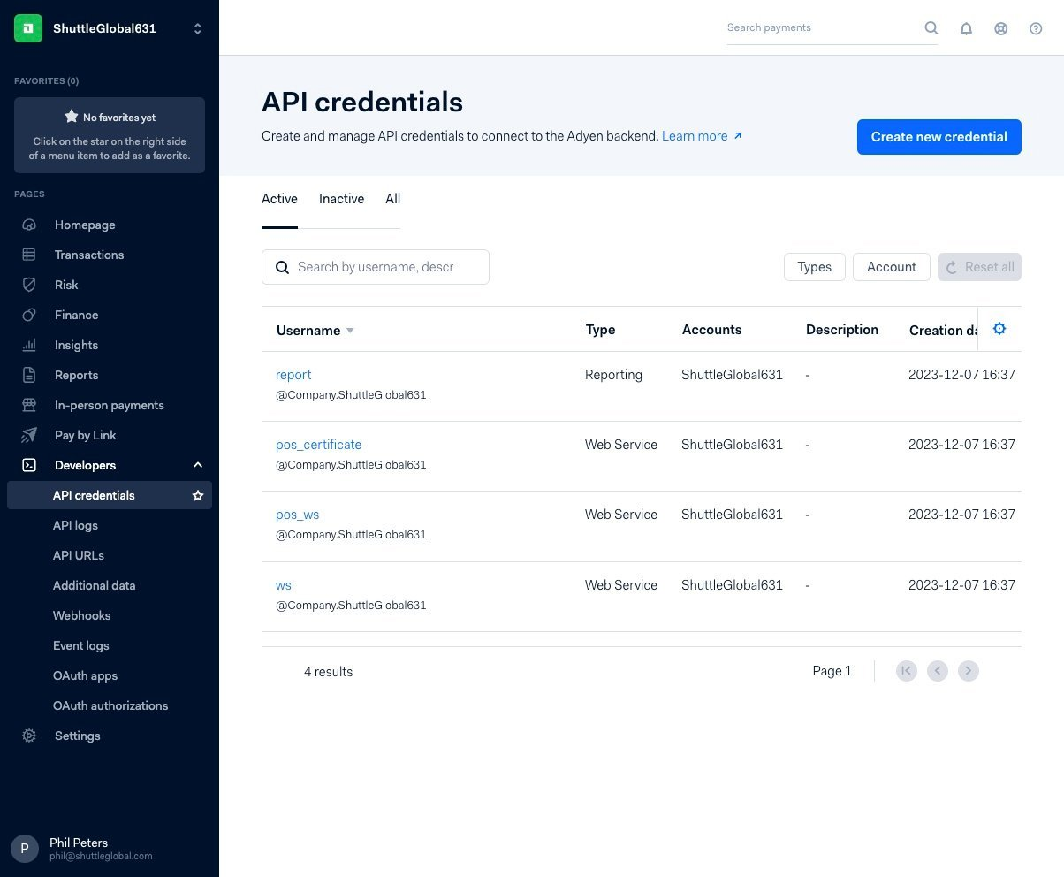Image resolution: width=1064 pixels, height=877 pixels.
Task: Click the ShuttleGlobal631 account cell in ws row
Action: pyautogui.click(x=732, y=585)
